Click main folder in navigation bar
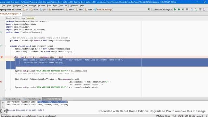 pos(34,9)
